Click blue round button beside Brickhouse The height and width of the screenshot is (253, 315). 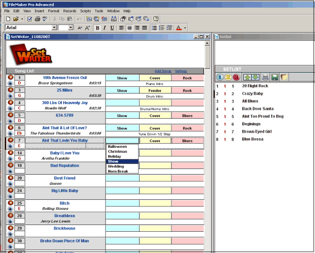[x=11, y=234]
